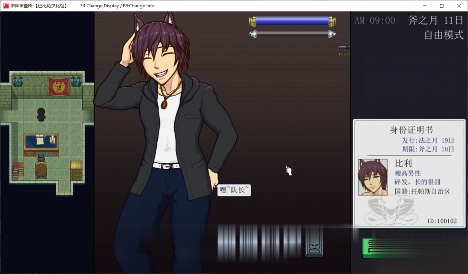Click the wooden crate in room
468x274 pixels.
click(76, 170)
